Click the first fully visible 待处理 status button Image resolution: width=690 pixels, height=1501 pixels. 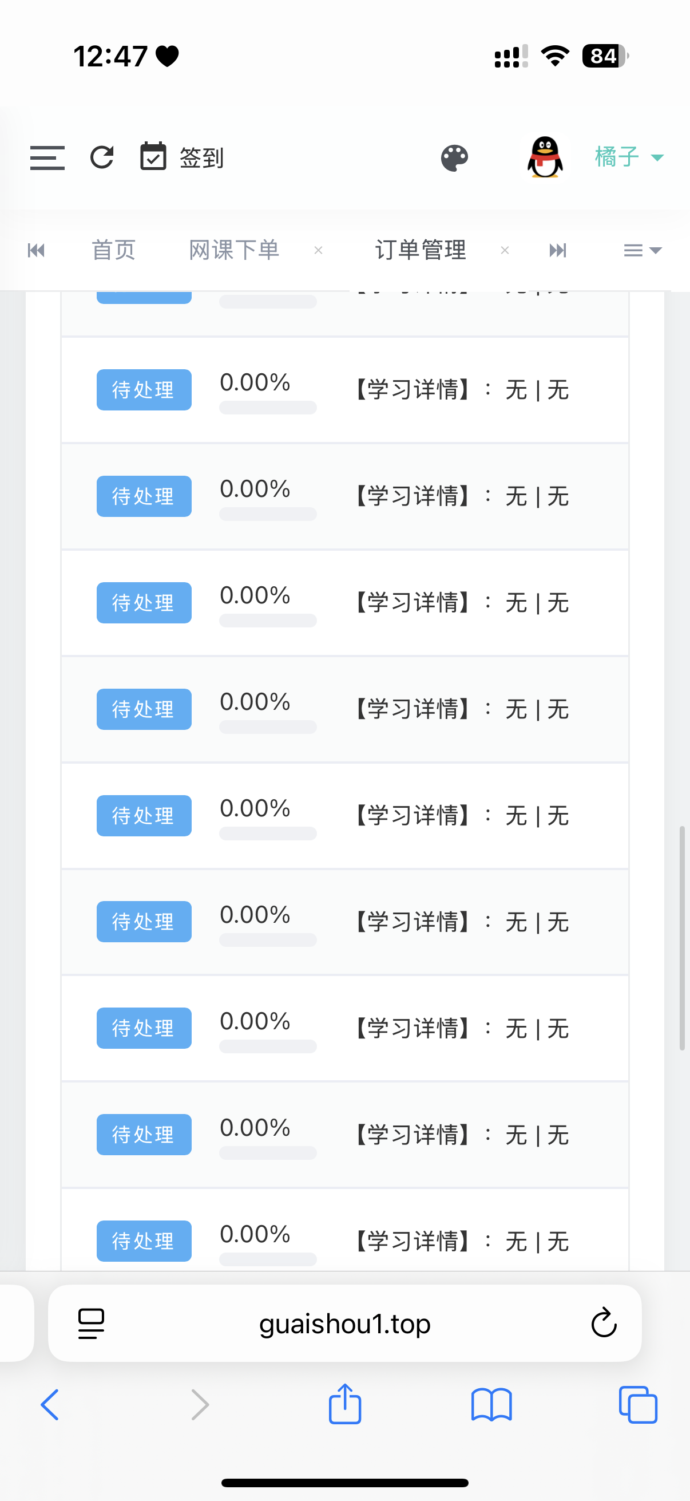(144, 390)
